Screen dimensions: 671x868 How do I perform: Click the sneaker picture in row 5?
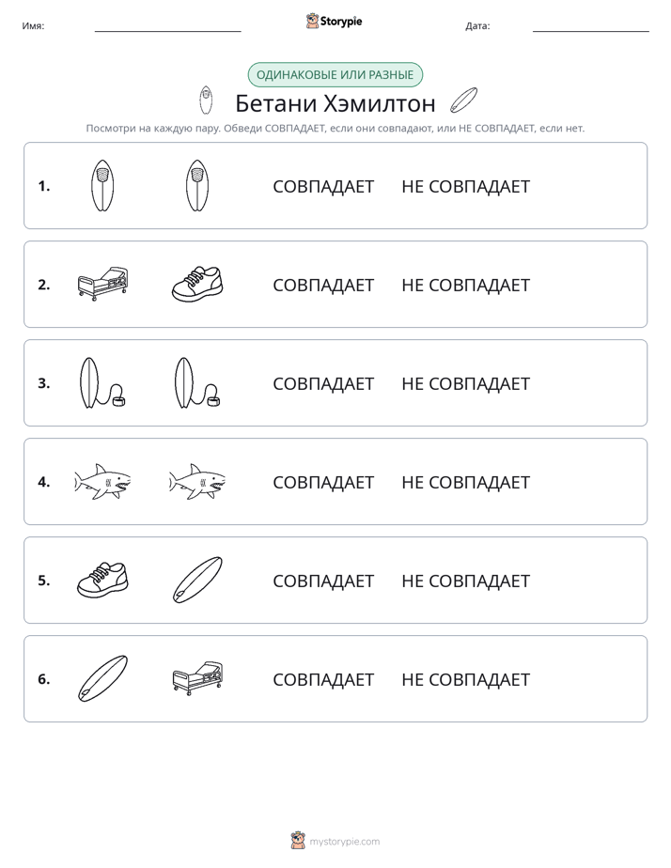click(x=102, y=580)
